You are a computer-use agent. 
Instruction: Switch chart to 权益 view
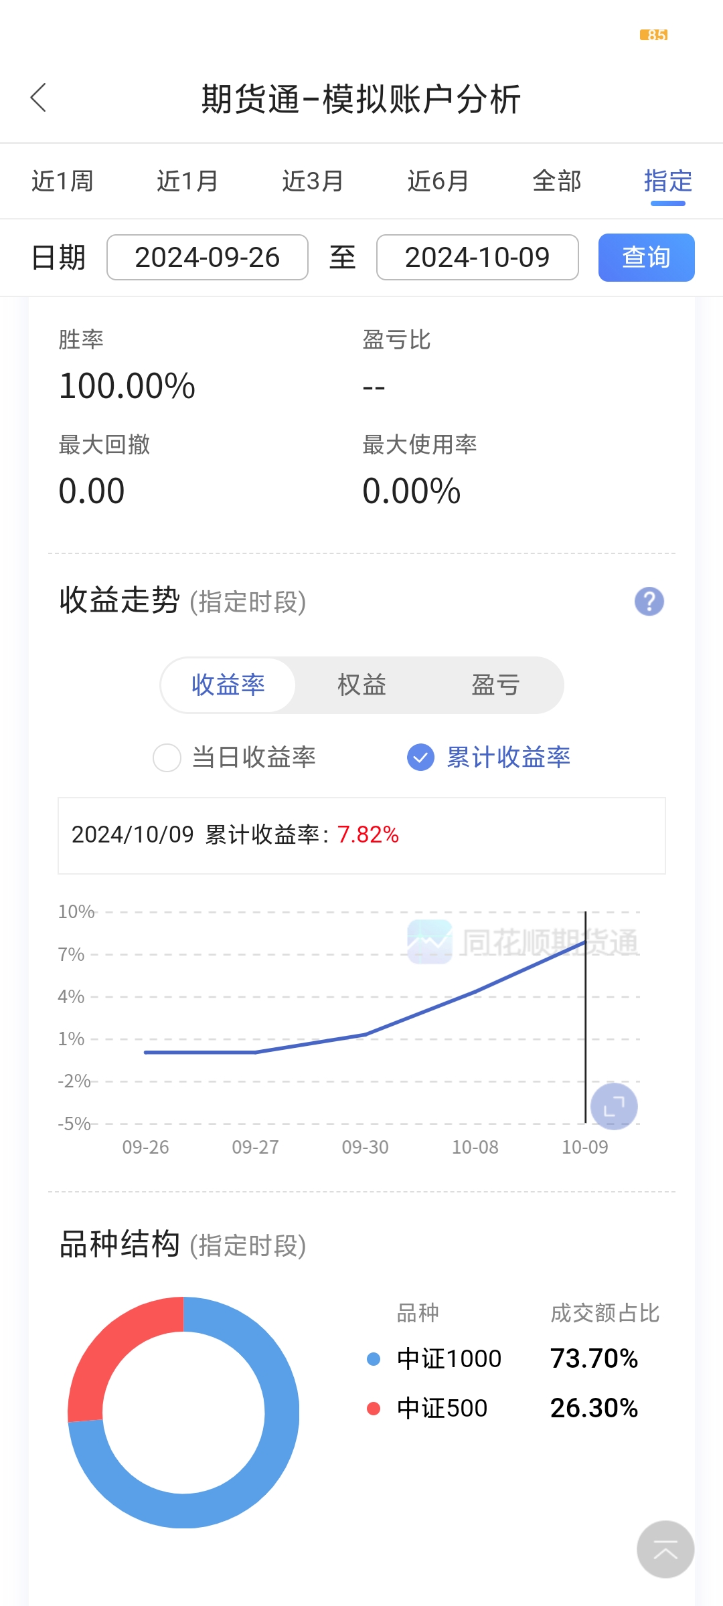pyautogui.click(x=361, y=685)
